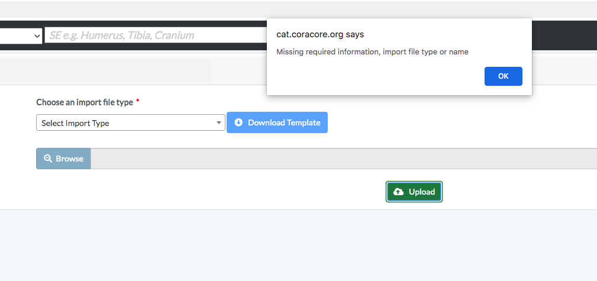Click the 'Choose an import file type' label
Screen dimensions: 597x281
point(85,102)
